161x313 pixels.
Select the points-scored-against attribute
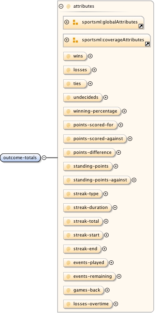[95, 139]
